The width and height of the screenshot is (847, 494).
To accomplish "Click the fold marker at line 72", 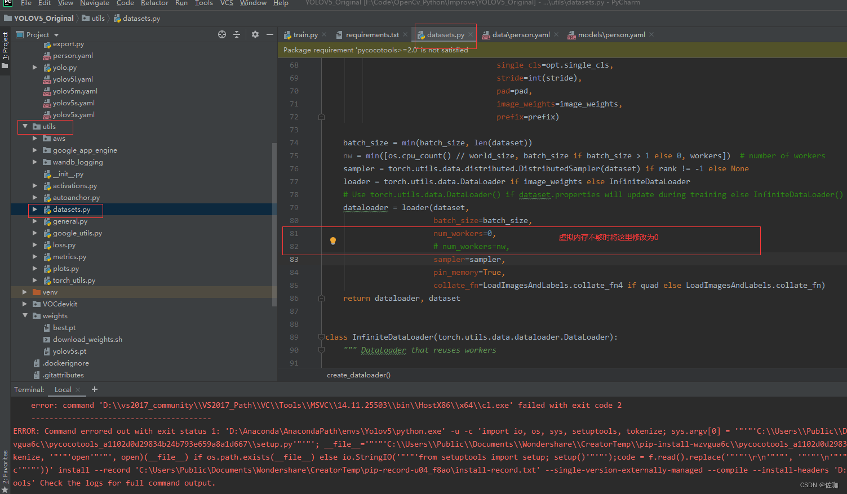I will point(321,117).
